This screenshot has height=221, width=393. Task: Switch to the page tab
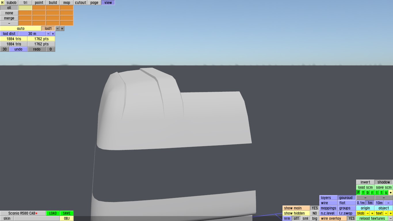pyautogui.click(x=94, y=3)
